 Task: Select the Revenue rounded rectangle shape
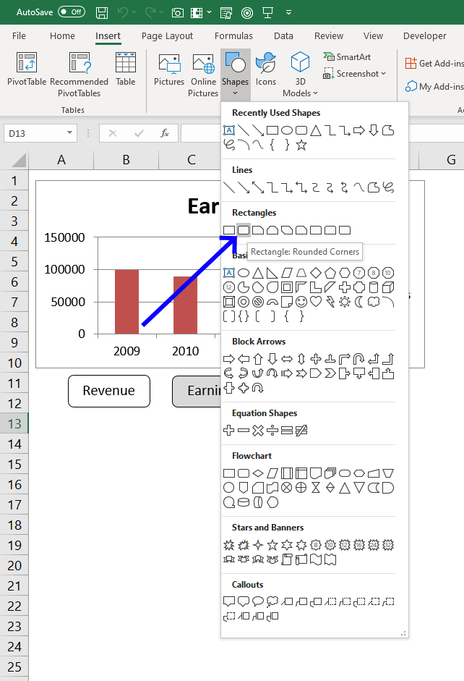(x=109, y=391)
